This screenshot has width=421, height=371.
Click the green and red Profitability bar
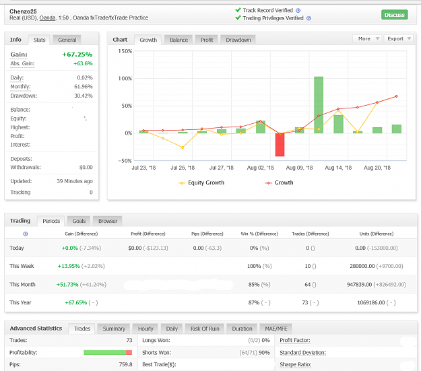click(x=108, y=352)
